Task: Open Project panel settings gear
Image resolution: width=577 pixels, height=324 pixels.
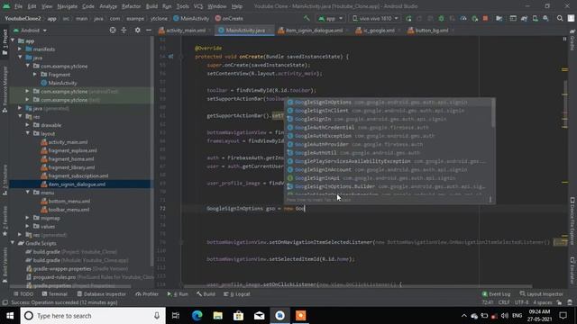Action: [x=137, y=31]
